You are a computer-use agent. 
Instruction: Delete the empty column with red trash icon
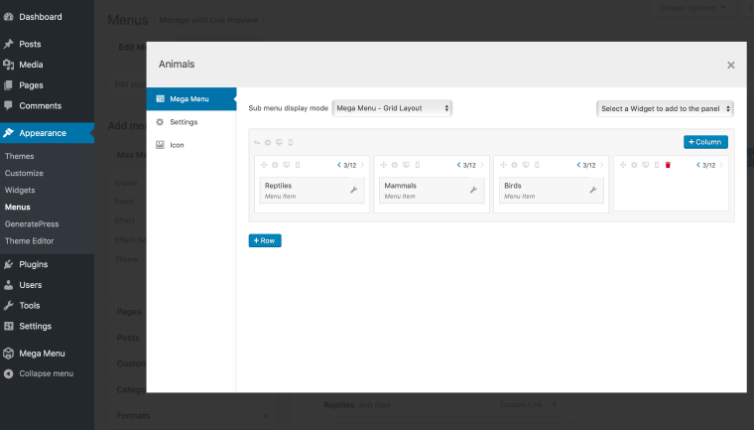[x=668, y=165]
